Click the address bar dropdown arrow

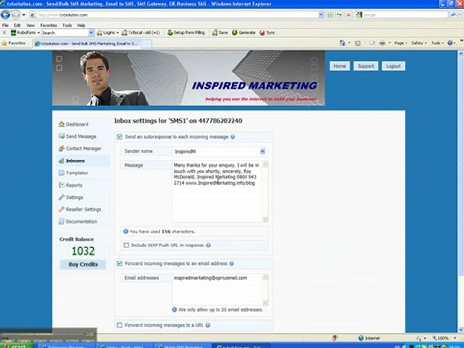(x=321, y=14)
